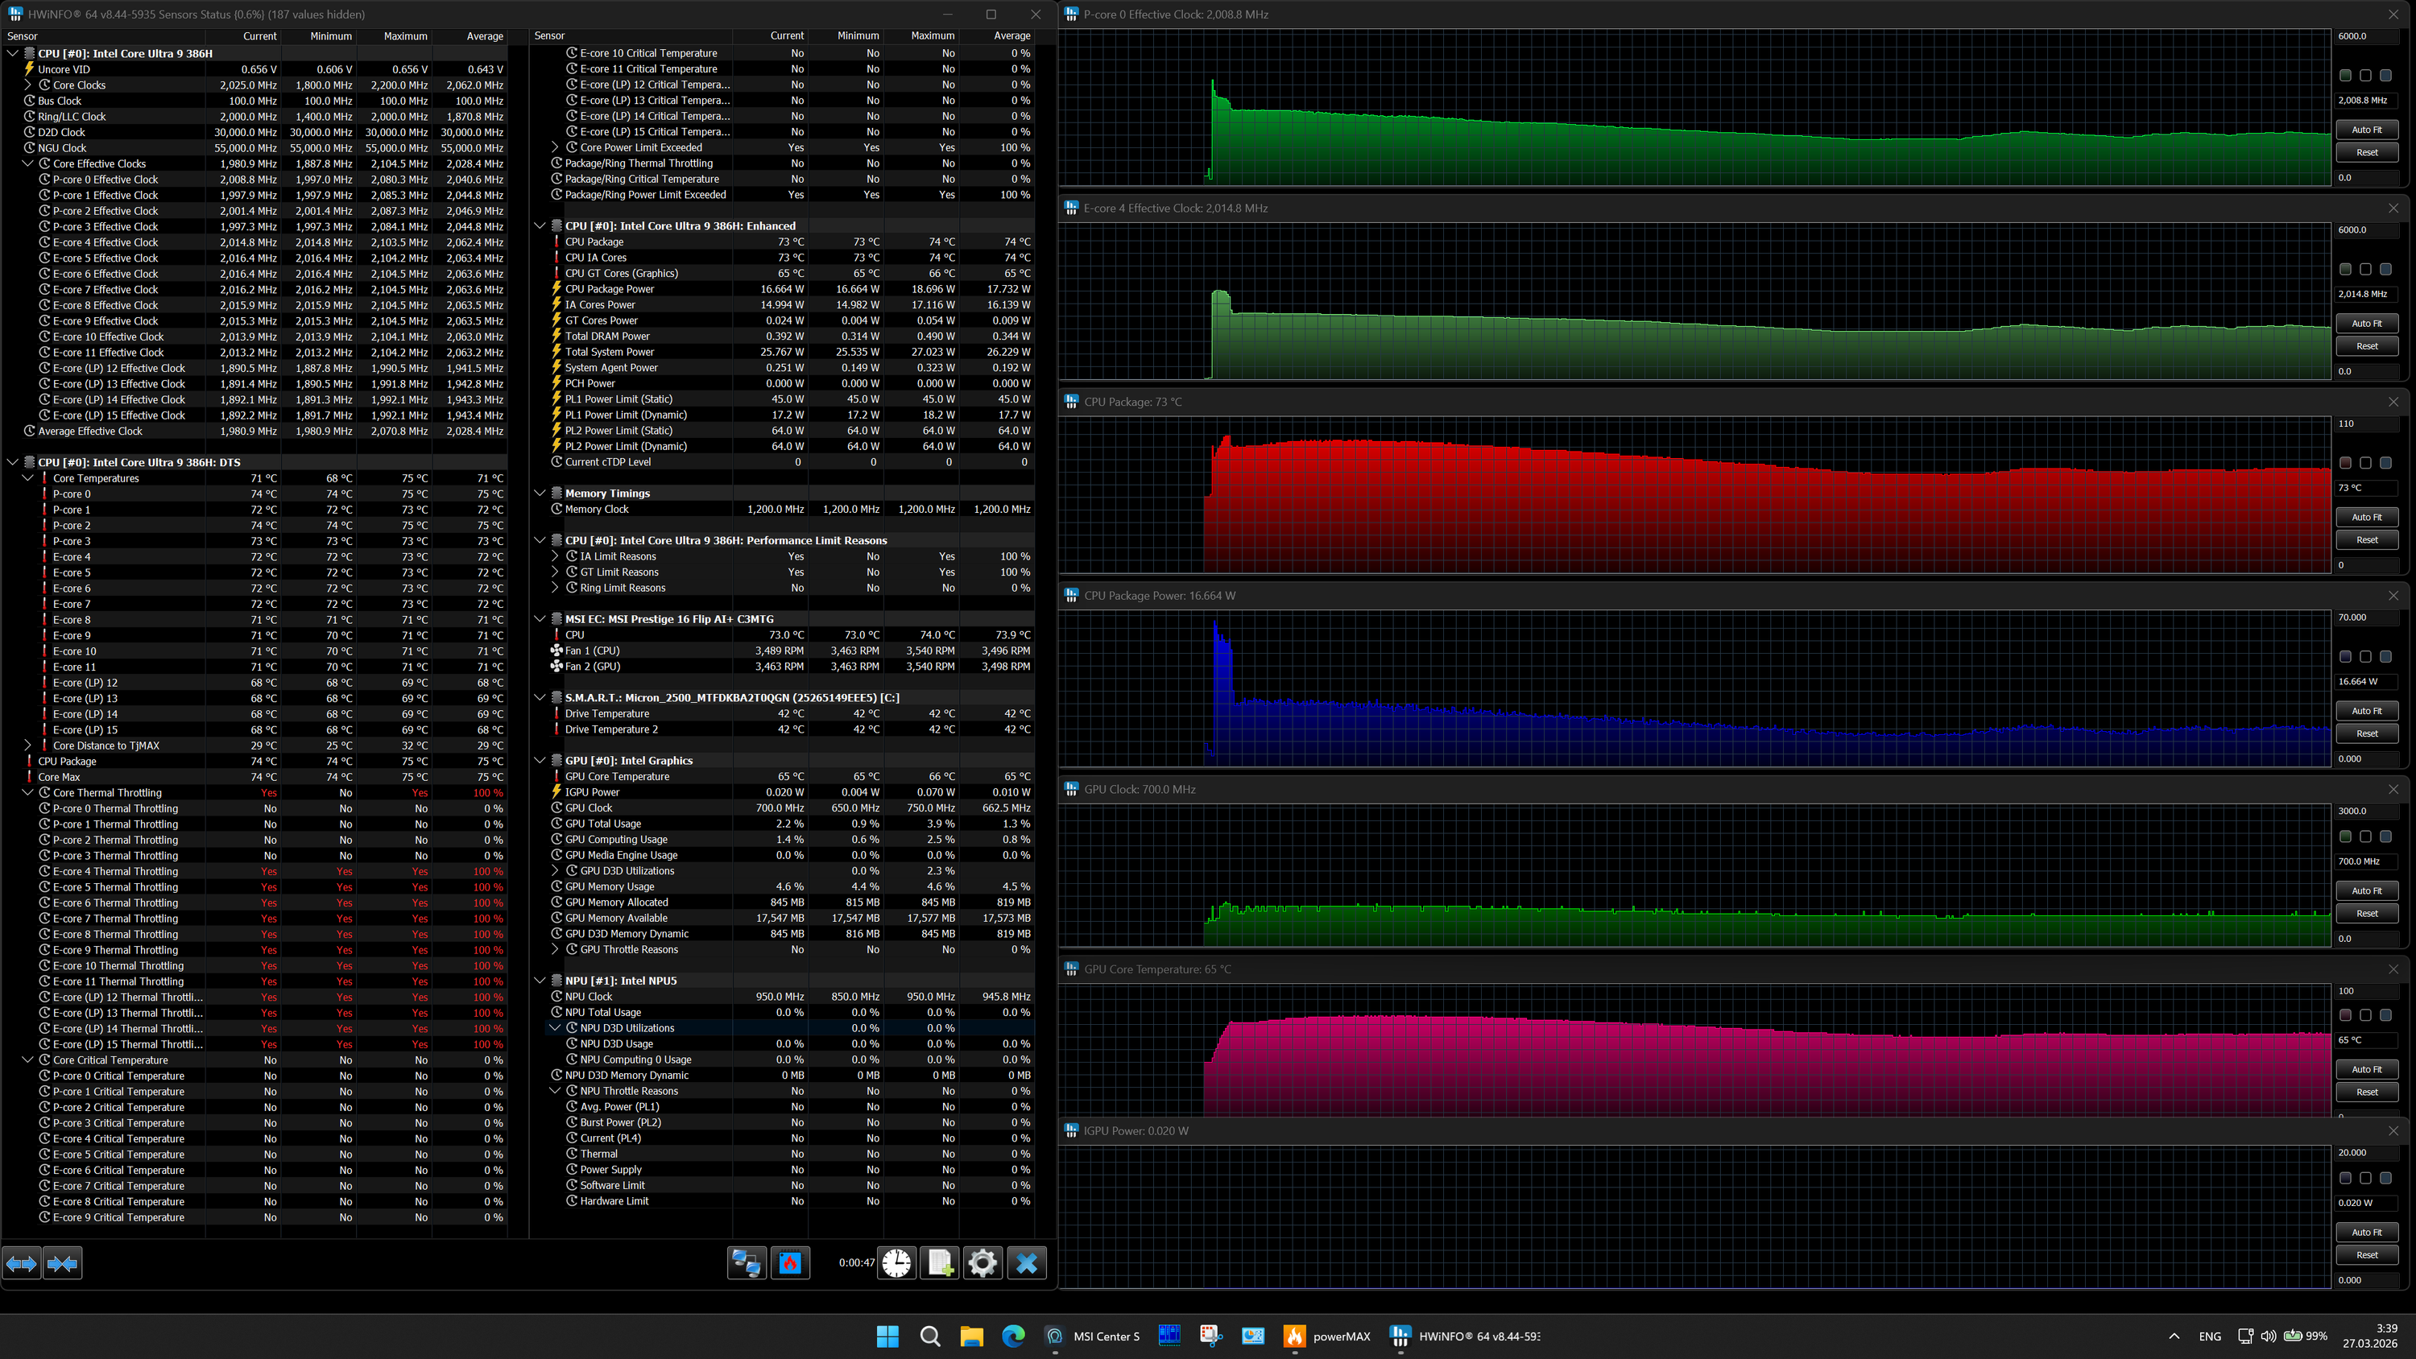Click the collapse columns inward-arrows icon
2416x1359 pixels.
pyautogui.click(x=62, y=1263)
